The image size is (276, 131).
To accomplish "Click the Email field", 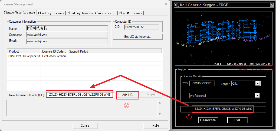I will pyautogui.click(x=67, y=42).
